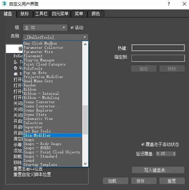
Task: Switch to the 鼠标 tab
Action: click(25, 14)
